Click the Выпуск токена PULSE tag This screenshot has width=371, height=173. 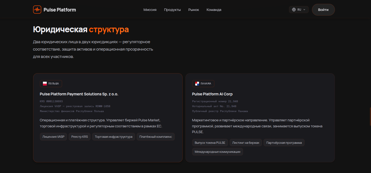click(210, 143)
